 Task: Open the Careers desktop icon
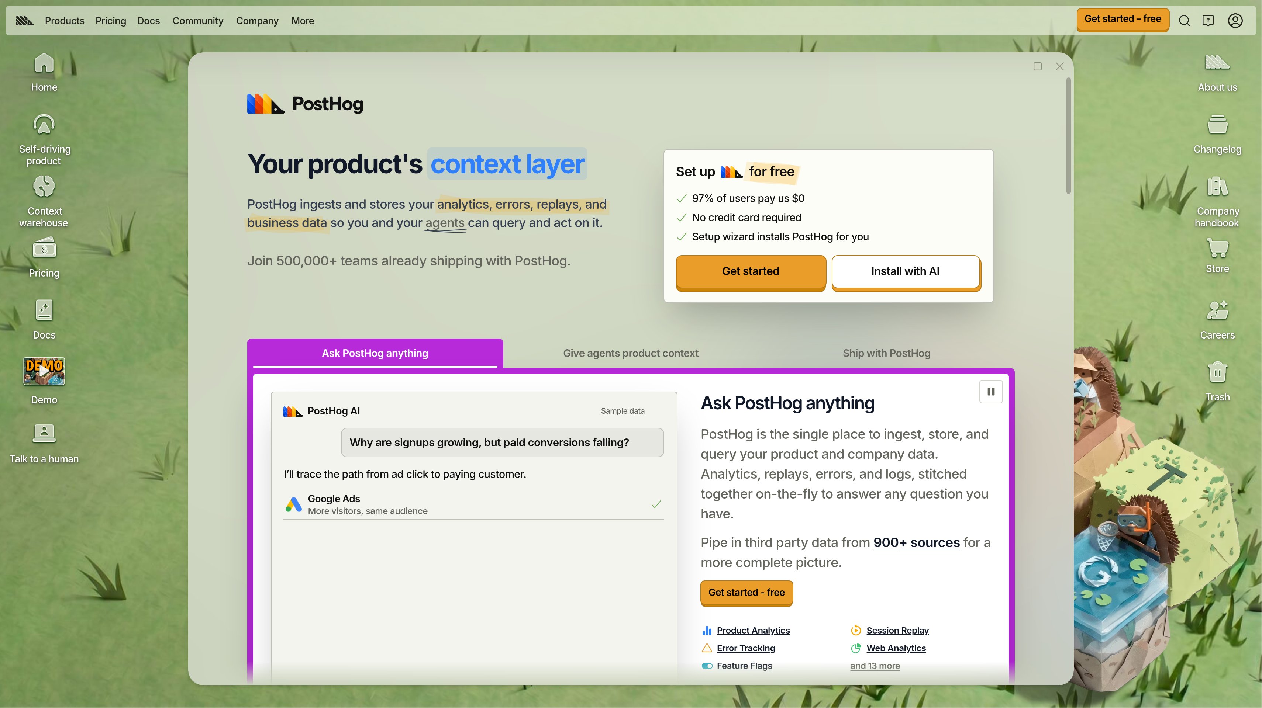point(1217,320)
